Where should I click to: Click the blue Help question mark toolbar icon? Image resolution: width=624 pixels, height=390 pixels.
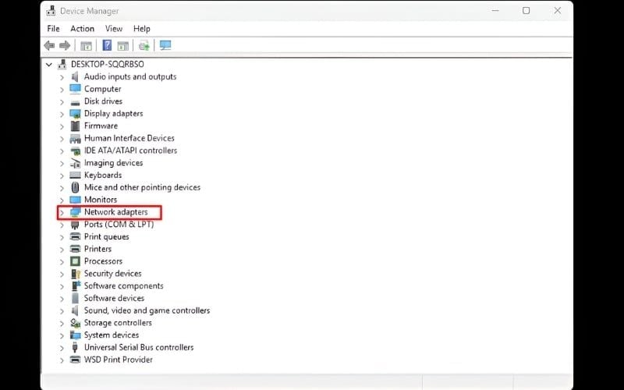click(x=107, y=45)
